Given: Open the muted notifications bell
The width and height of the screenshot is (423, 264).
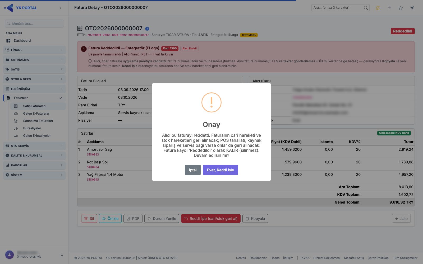Looking at the screenshot, I should coord(378,8).
